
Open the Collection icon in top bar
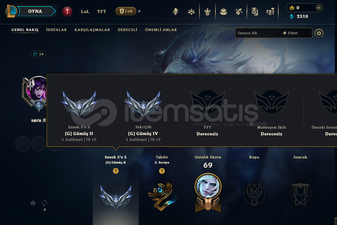tap(223, 12)
